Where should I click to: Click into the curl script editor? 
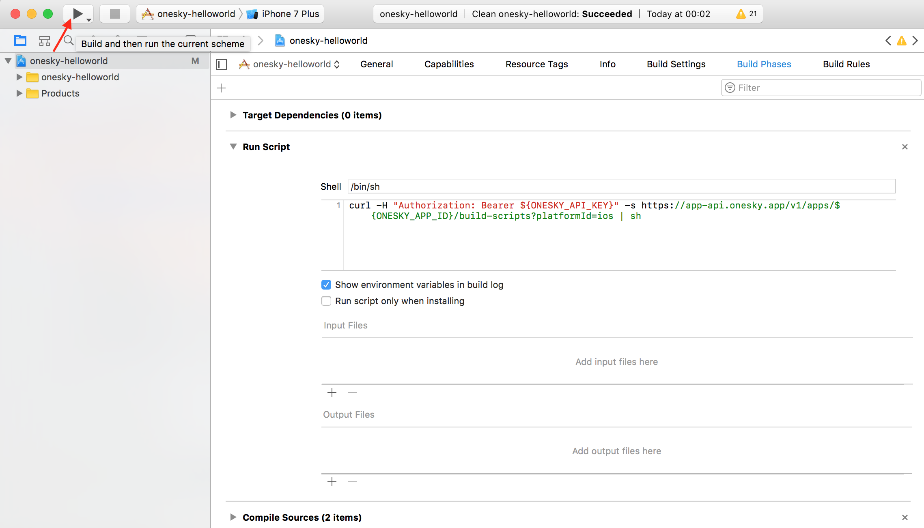620,235
